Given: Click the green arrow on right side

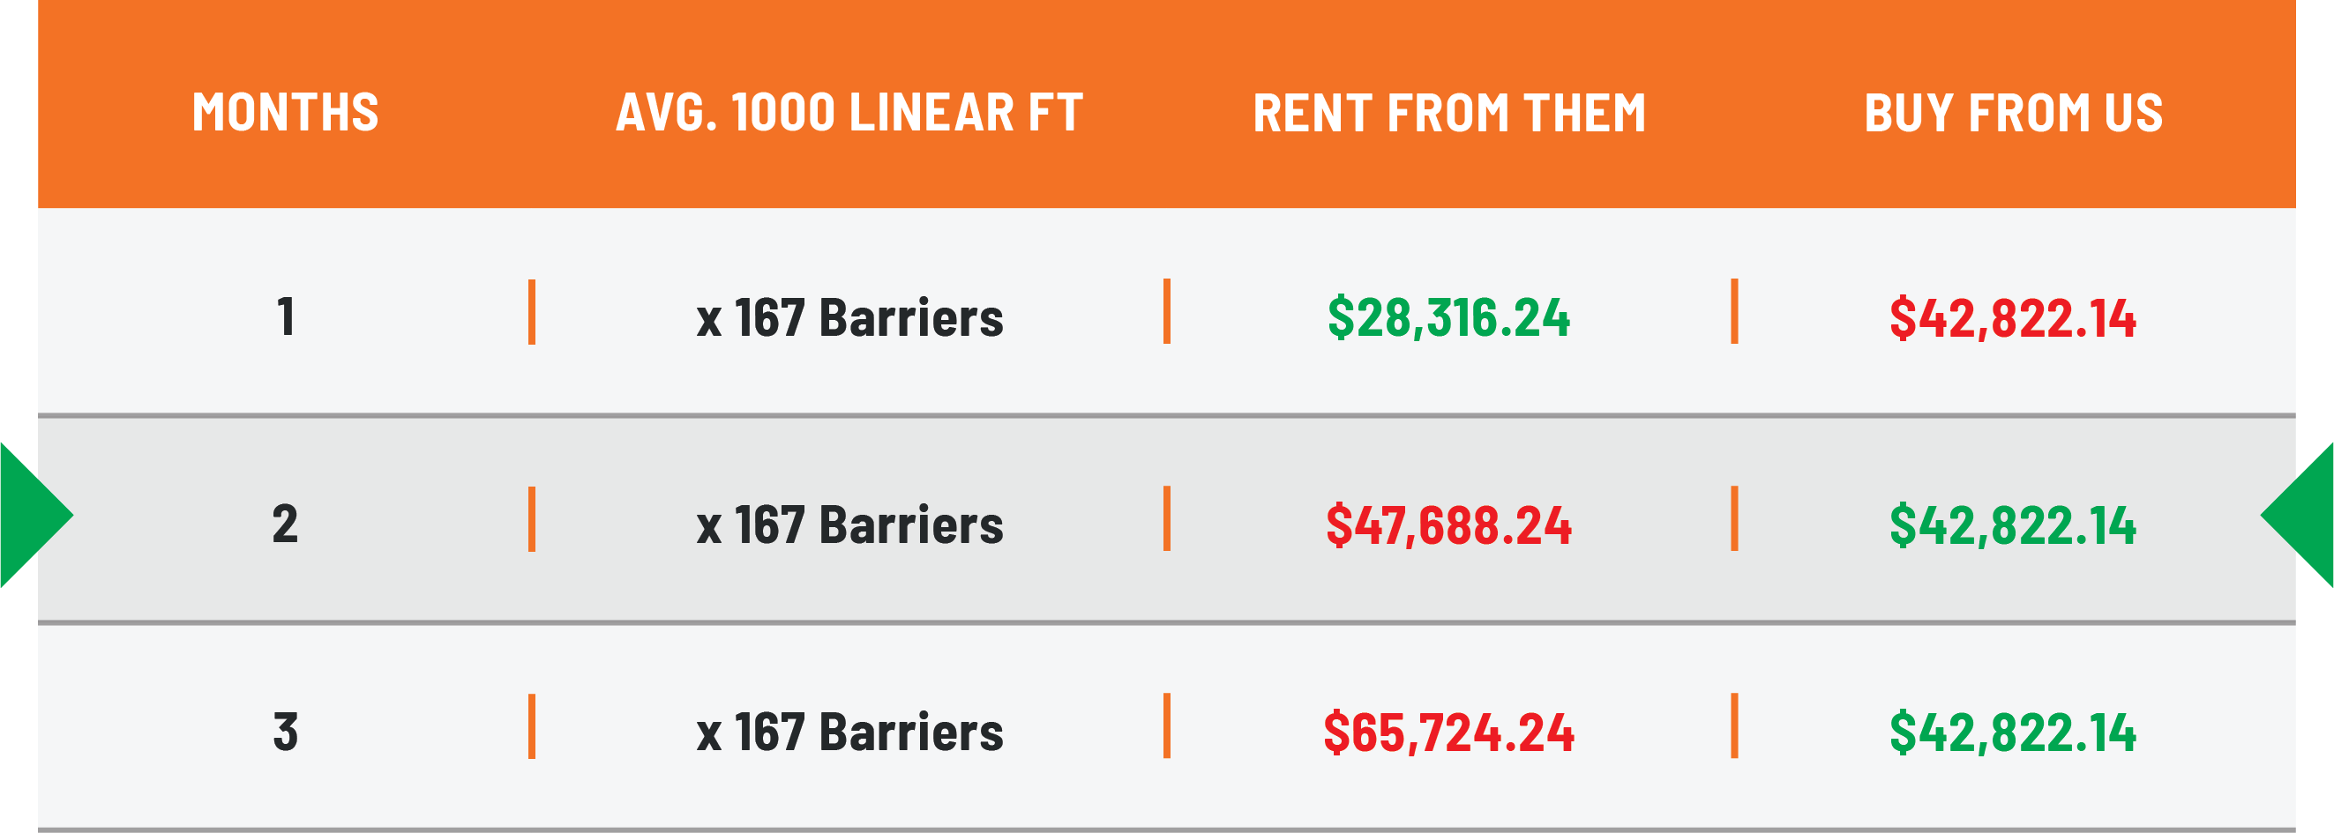Looking at the screenshot, I should click(2298, 515).
